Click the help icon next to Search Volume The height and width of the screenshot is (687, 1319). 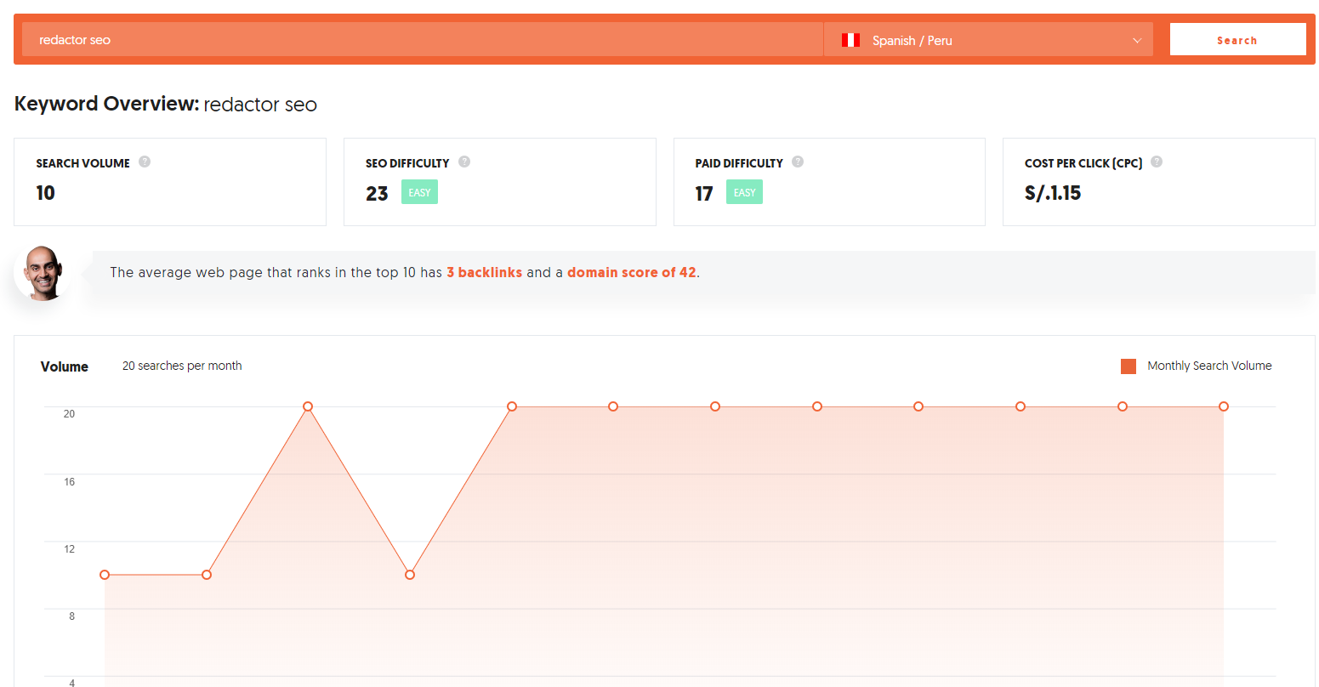(145, 162)
